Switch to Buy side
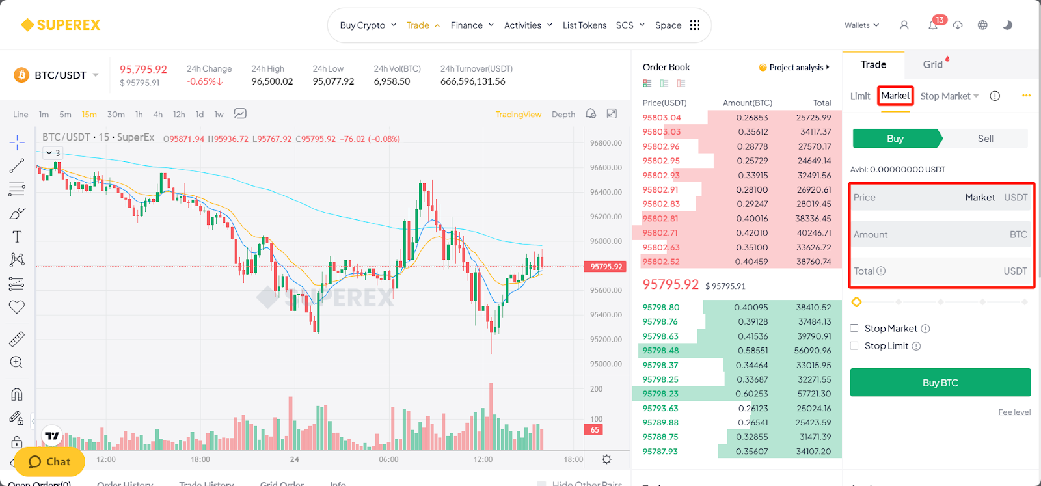Screen dimensions: 1041x486 [x=896, y=139]
